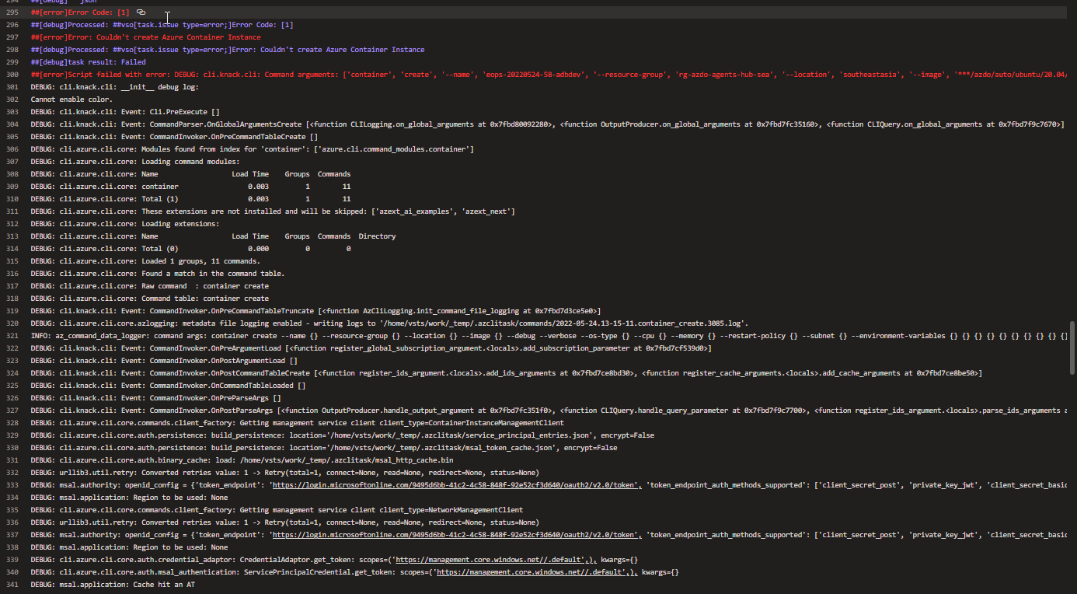Click 'client_type=ContainerInstanceManagementClient' line

297,423
